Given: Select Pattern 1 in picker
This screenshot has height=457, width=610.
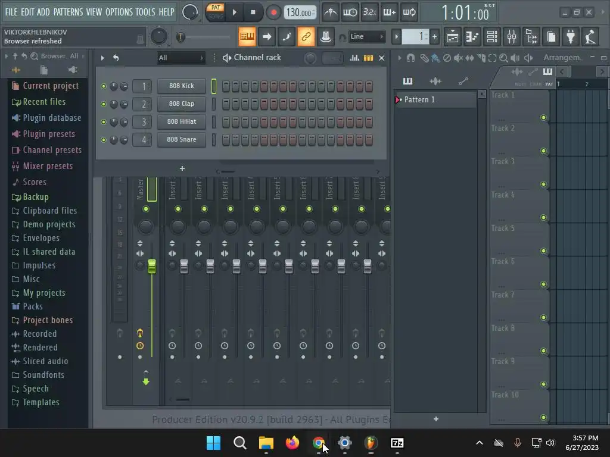Looking at the screenshot, I should pyautogui.click(x=435, y=99).
